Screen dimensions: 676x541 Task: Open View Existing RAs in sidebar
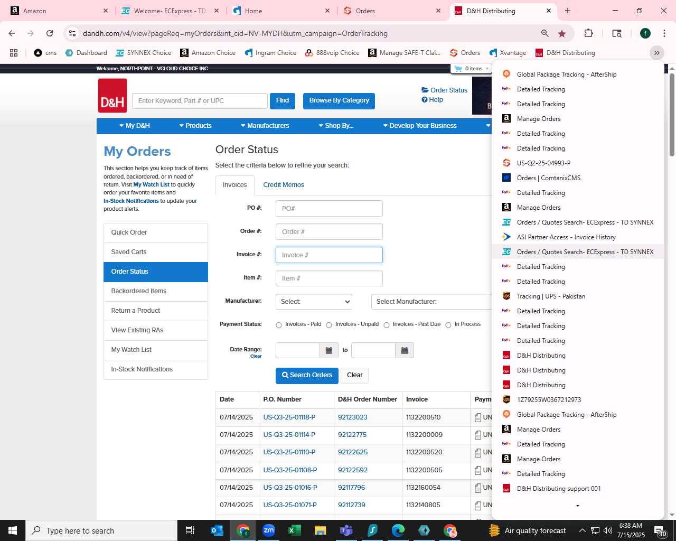[156, 330]
